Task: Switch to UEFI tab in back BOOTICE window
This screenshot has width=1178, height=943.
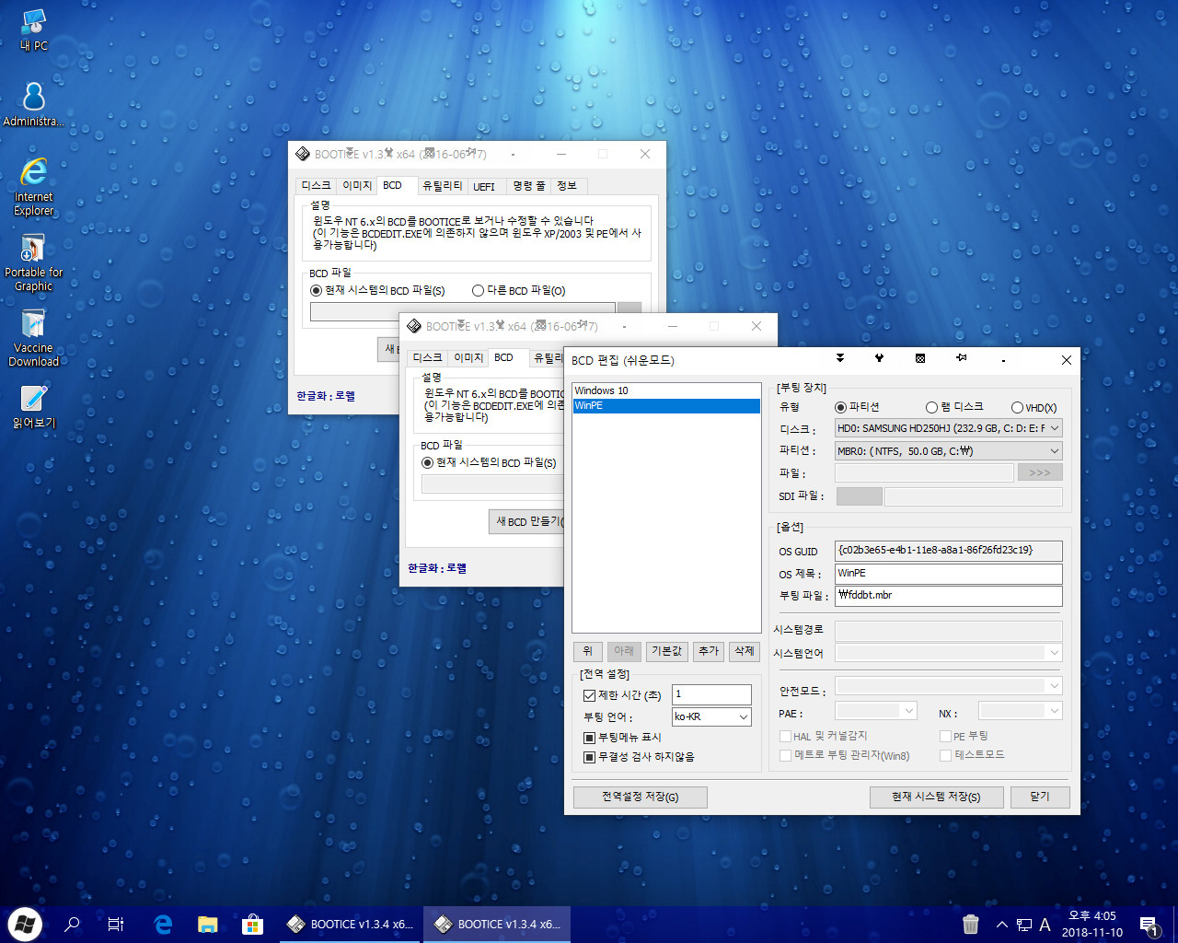Action: 484,186
